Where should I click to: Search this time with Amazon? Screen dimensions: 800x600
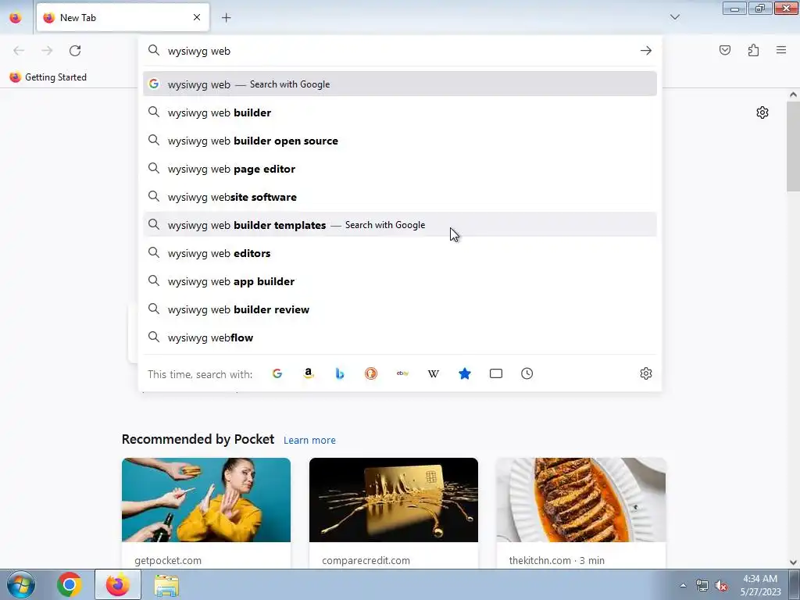308,373
